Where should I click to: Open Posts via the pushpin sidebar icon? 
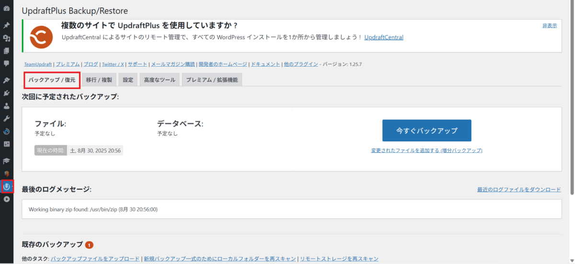[x=7, y=25]
